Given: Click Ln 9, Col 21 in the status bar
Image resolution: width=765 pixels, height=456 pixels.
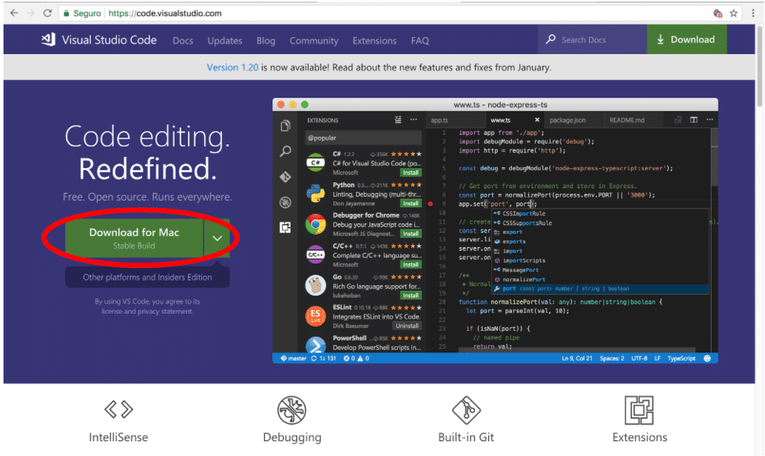Looking at the screenshot, I should 576,358.
